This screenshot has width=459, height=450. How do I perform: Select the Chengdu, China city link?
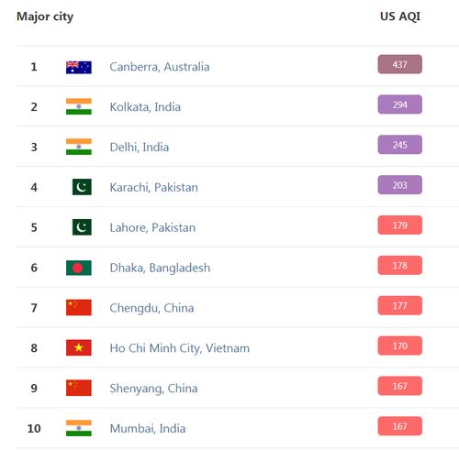coord(151,308)
